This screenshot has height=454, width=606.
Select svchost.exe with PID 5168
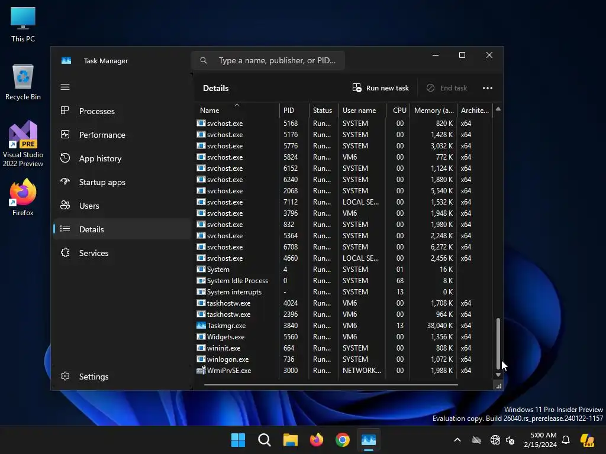pos(343,123)
